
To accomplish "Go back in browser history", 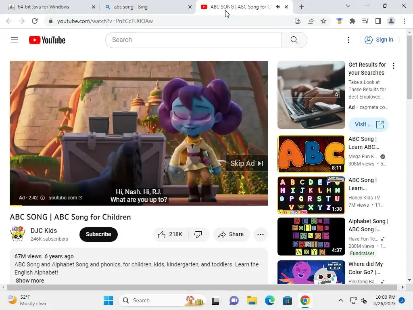I will (9, 21).
